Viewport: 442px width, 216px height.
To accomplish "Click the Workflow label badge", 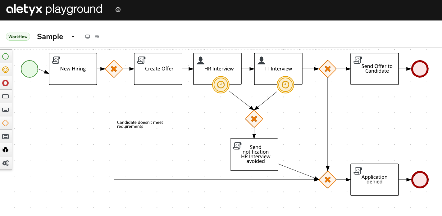I will pyautogui.click(x=18, y=37).
